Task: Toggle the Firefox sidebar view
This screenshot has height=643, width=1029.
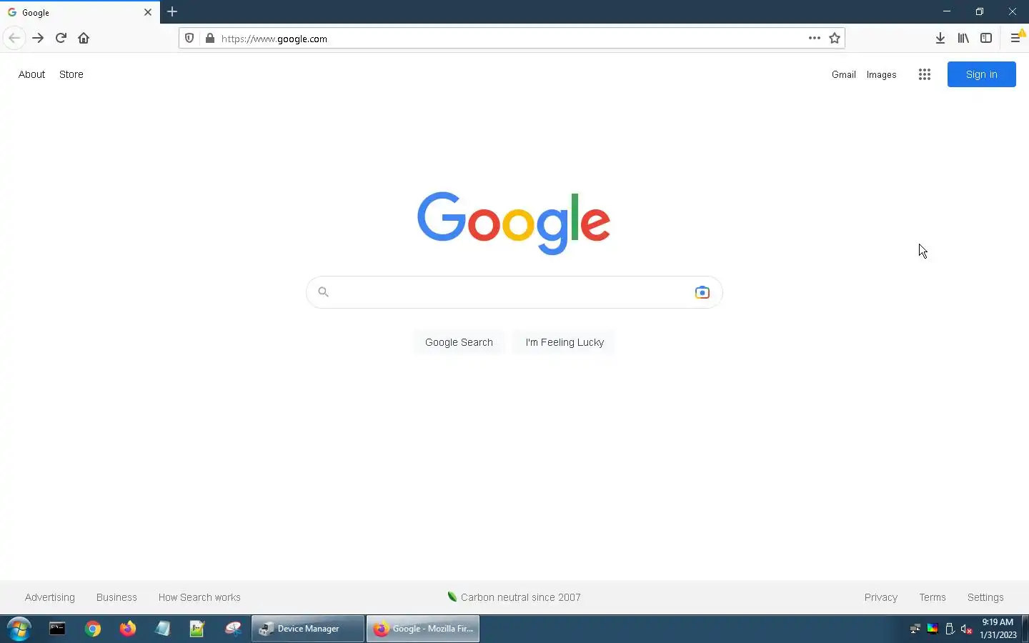Action: click(x=986, y=38)
